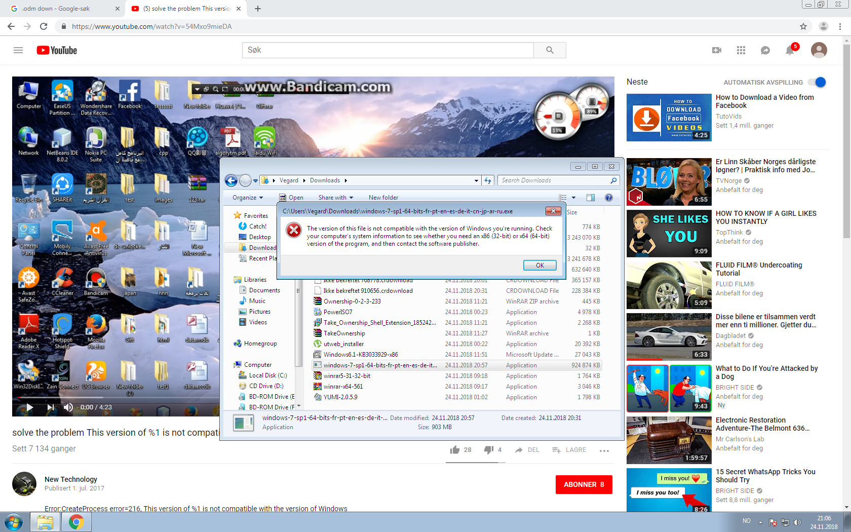Open New Technology channel link
Image resolution: width=851 pixels, height=532 pixels.
coord(71,479)
